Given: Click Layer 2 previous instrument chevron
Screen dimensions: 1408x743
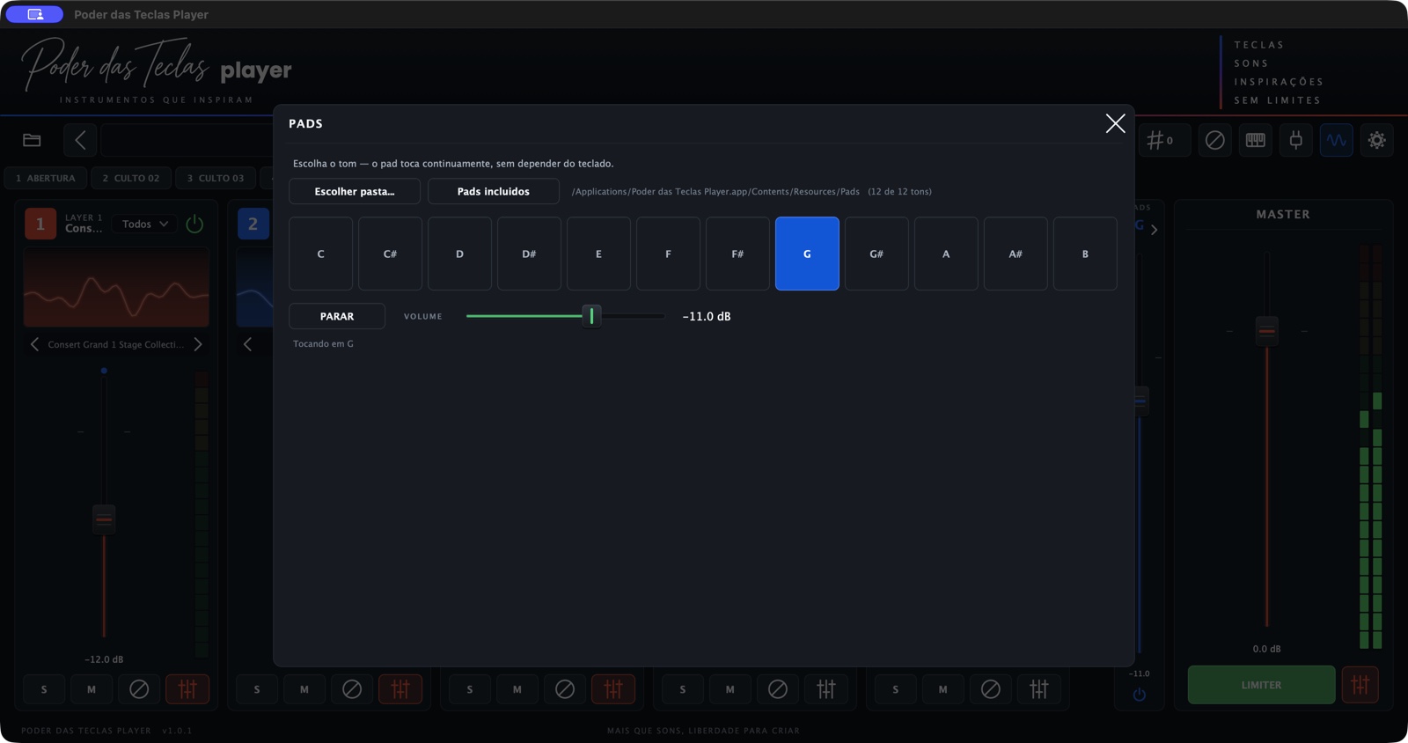Looking at the screenshot, I should tap(247, 344).
